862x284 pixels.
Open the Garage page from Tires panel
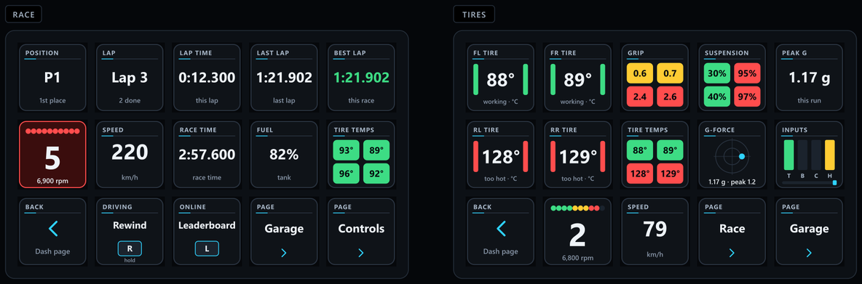809,232
